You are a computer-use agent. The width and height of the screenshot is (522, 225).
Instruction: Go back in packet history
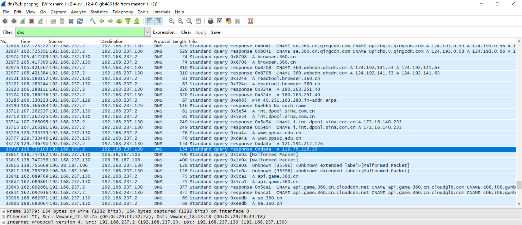[101, 21]
